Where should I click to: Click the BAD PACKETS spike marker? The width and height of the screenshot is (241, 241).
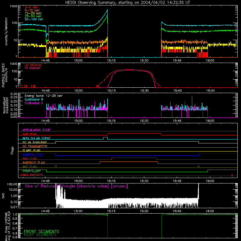[232, 175]
